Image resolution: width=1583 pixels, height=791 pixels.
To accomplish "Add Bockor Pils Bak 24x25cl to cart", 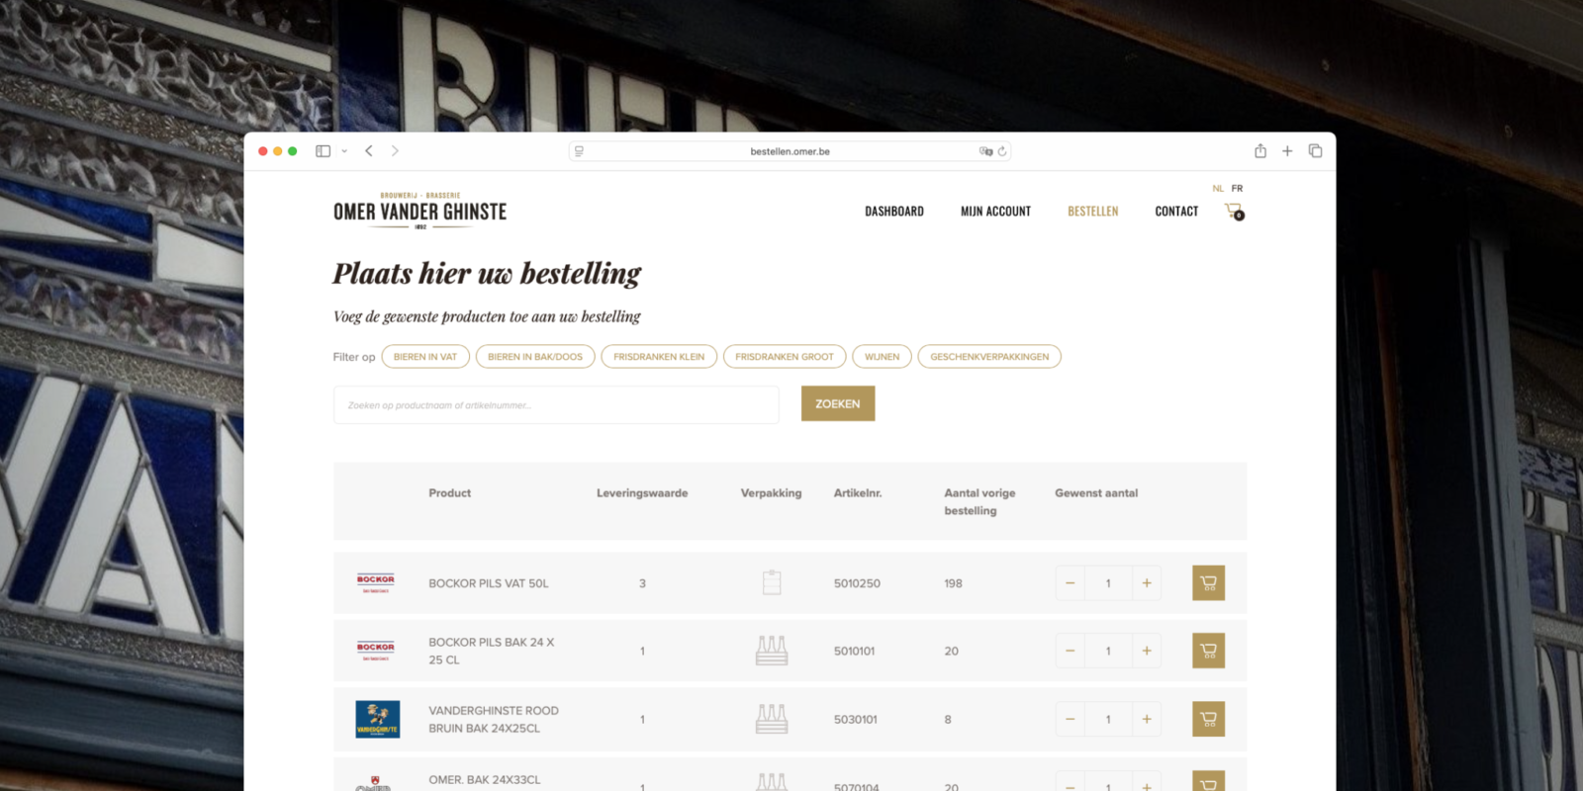I will (x=1208, y=651).
